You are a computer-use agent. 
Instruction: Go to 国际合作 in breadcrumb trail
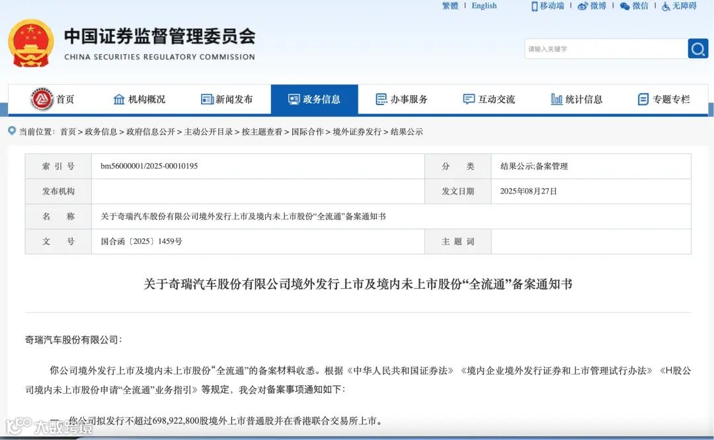[307, 131]
